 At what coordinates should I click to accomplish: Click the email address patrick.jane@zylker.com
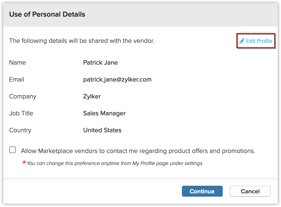117,79
